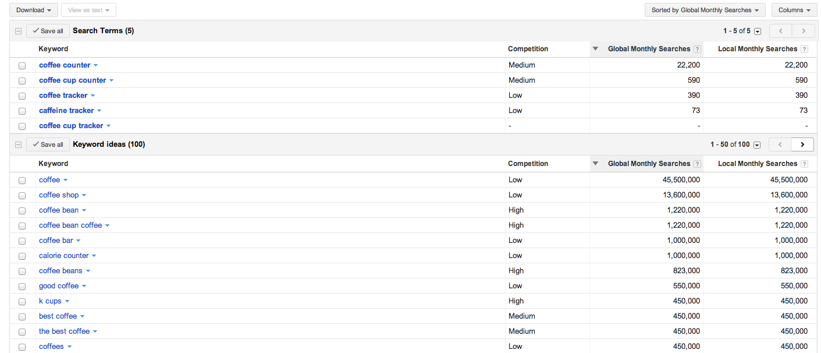821x353 pixels.
Task: Open the dropdown arrow beside the best coffee
Action: [x=95, y=331]
